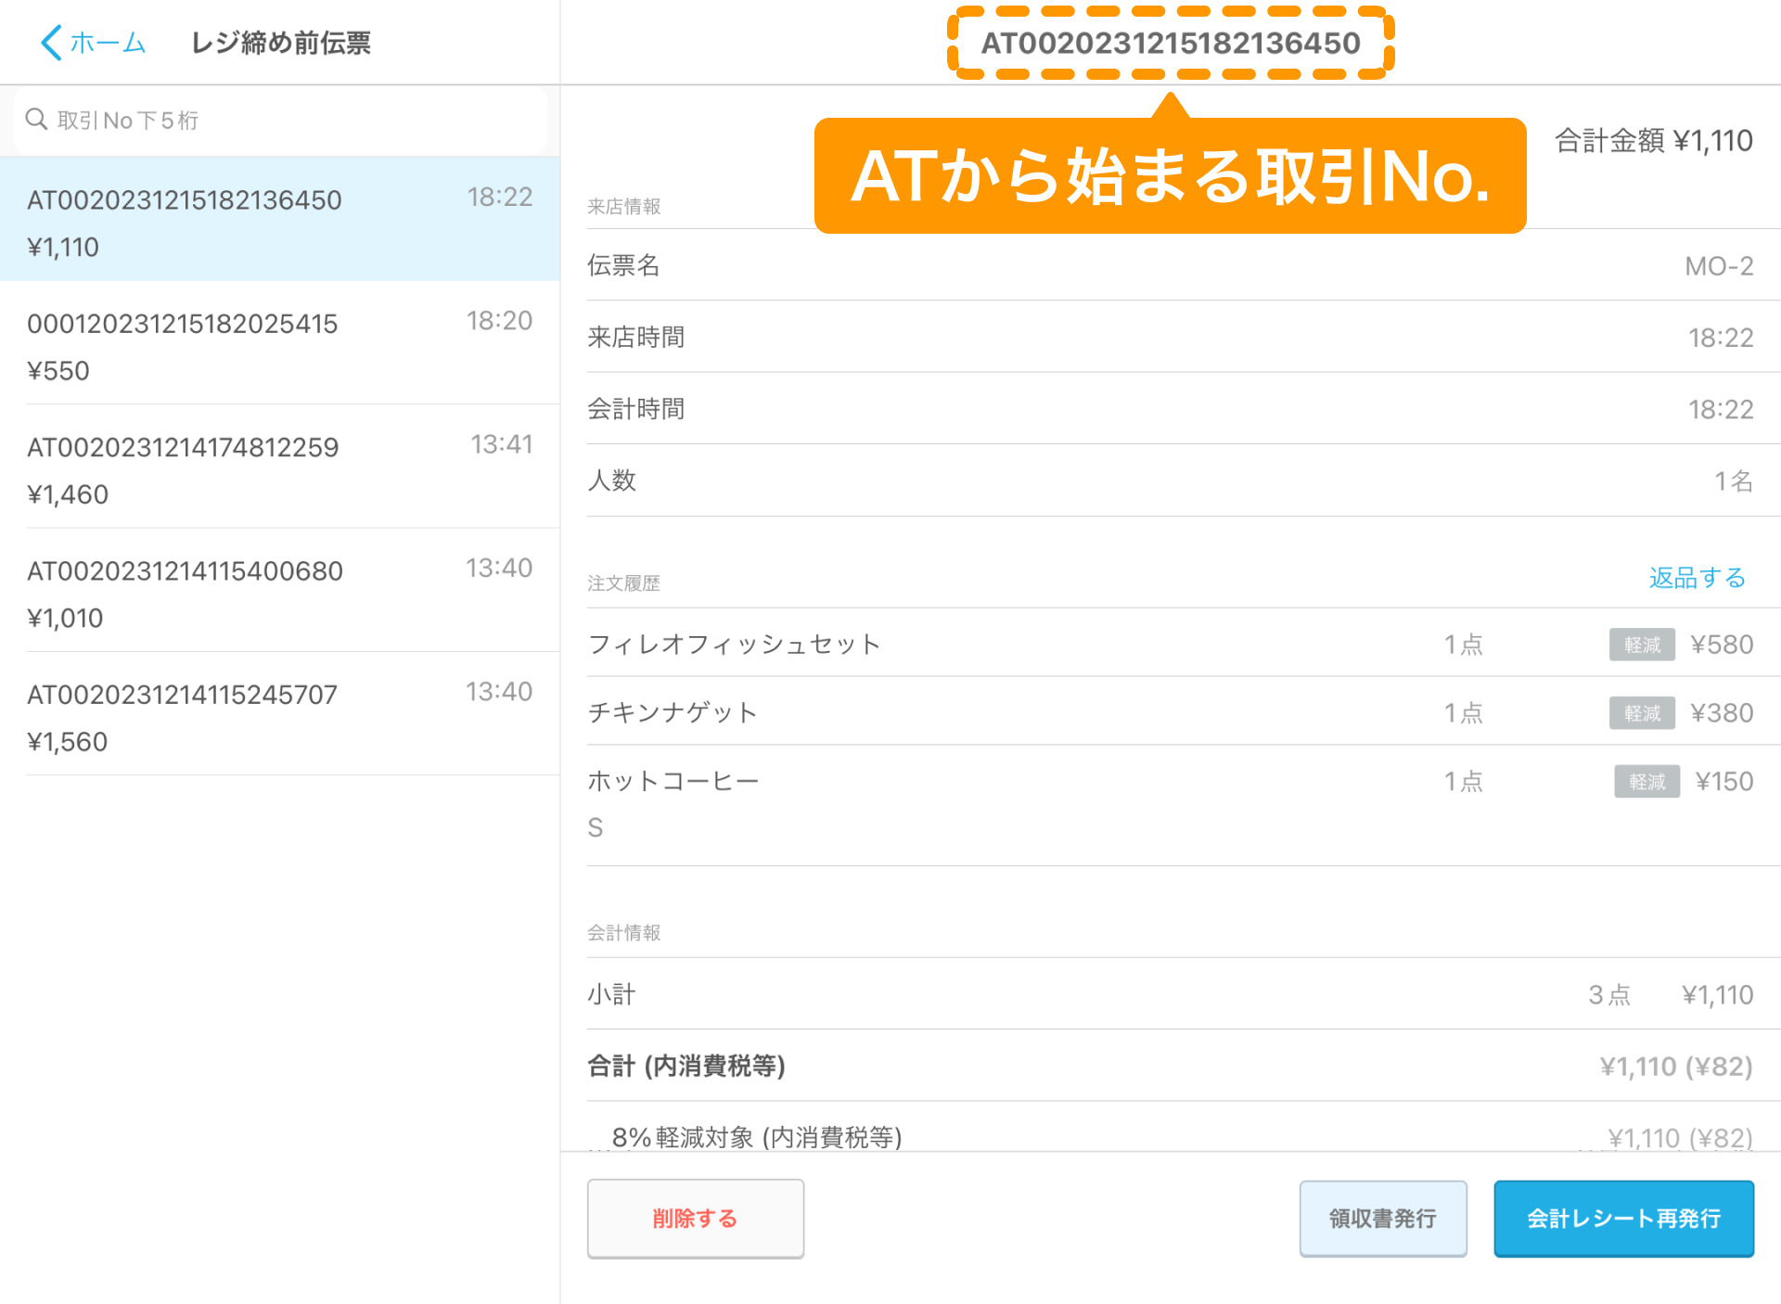Select transaction AT0020231215182136450 in list
The image size is (1781, 1304).
[280, 220]
